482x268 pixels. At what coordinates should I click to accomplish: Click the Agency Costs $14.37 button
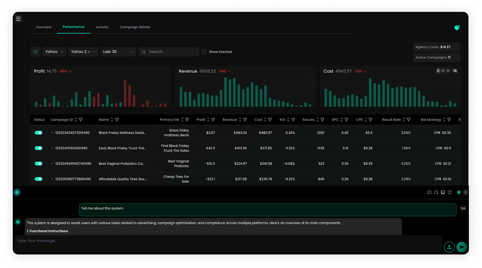pos(437,47)
